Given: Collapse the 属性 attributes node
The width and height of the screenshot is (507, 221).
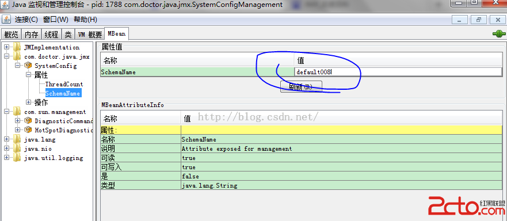Looking at the screenshot, I should [28, 75].
